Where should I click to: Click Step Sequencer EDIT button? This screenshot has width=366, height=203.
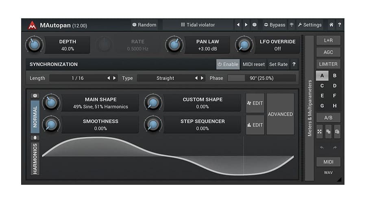[255, 125]
